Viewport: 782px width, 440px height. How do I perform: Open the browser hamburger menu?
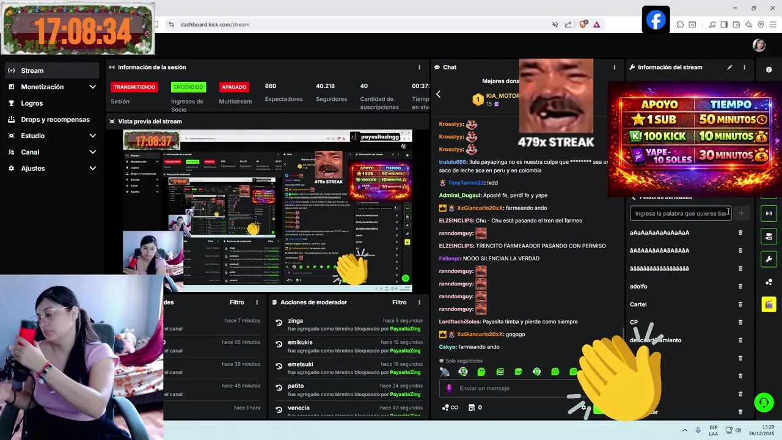772,24
